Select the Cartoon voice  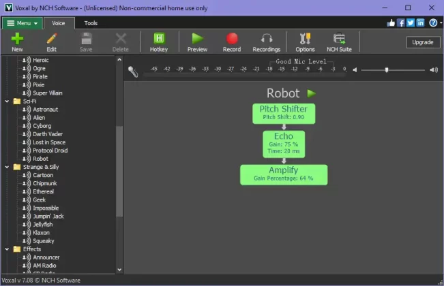point(43,175)
